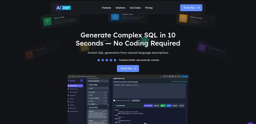
Task: Collapse the Selected Tables section
Action: coord(88,107)
